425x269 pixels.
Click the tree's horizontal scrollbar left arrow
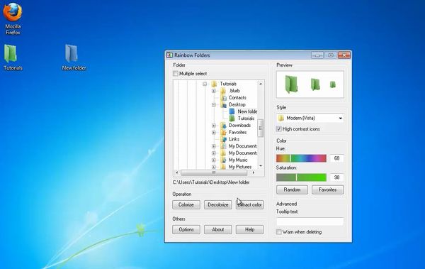click(176, 172)
